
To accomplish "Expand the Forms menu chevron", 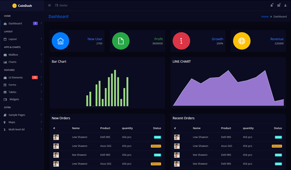I will 41,85.
